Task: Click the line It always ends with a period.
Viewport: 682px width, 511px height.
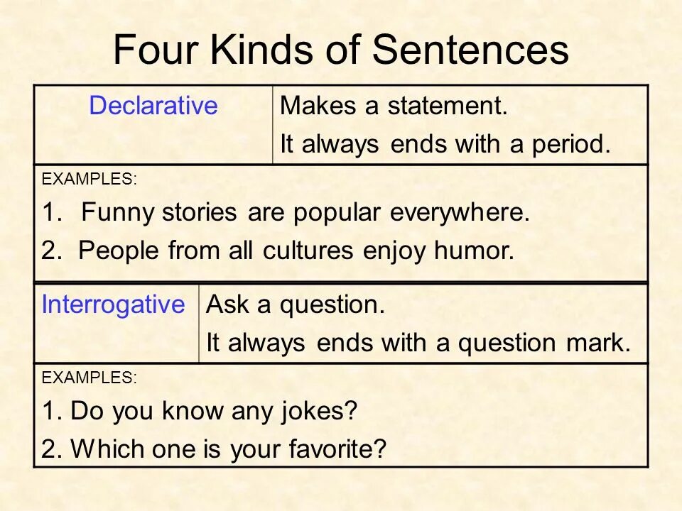Action: (x=445, y=144)
